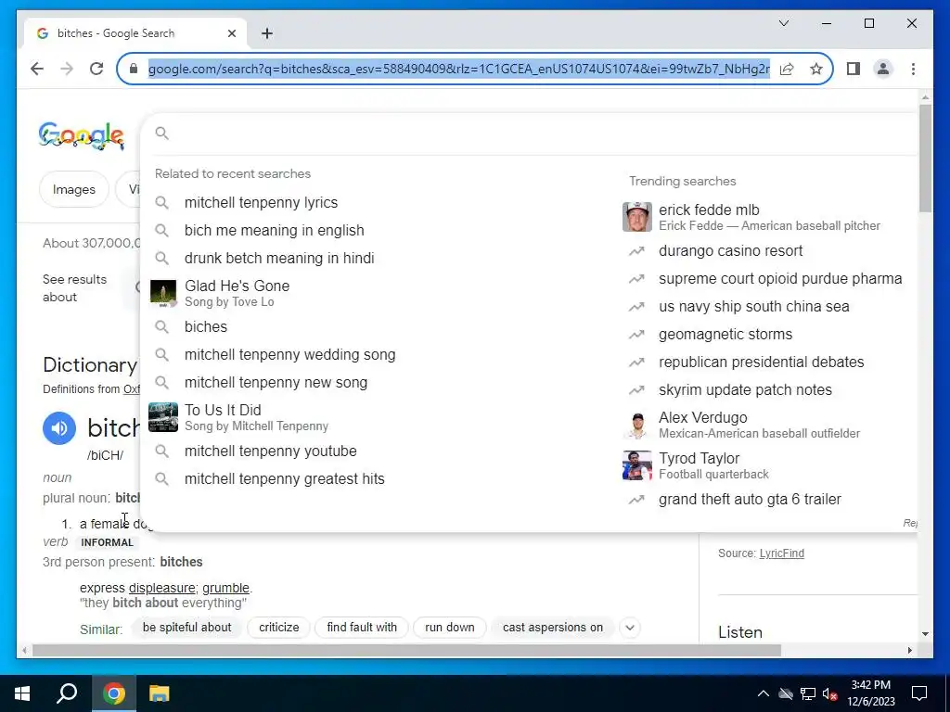Click in the Google search input field
Image resolution: width=950 pixels, height=712 pixels.
coord(539,133)
